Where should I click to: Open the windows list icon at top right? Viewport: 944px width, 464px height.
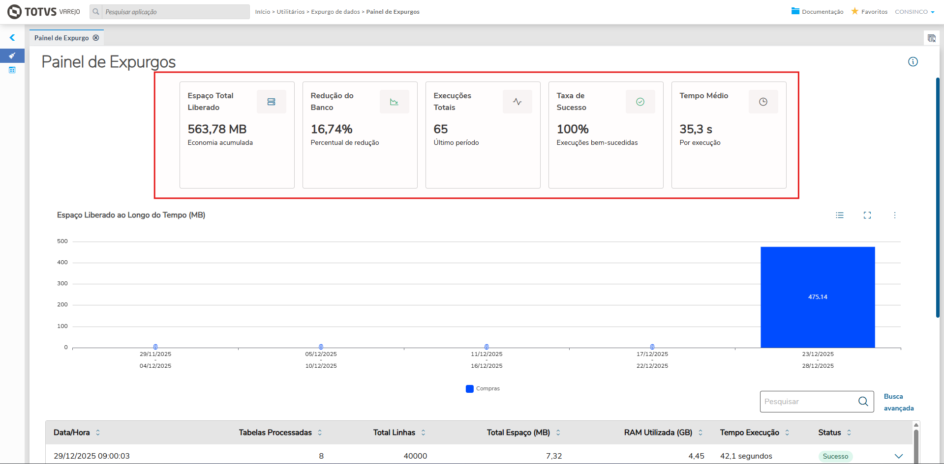931,38
